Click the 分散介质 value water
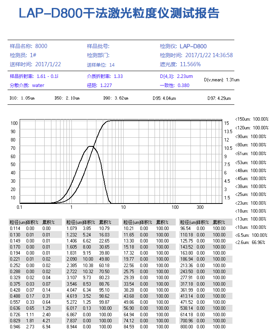The width and height of the screenshot is (271, 334). (x=38, y=85)
